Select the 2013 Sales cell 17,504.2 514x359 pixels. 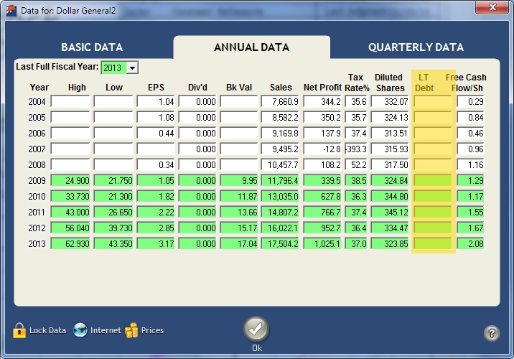pos(280,244)
